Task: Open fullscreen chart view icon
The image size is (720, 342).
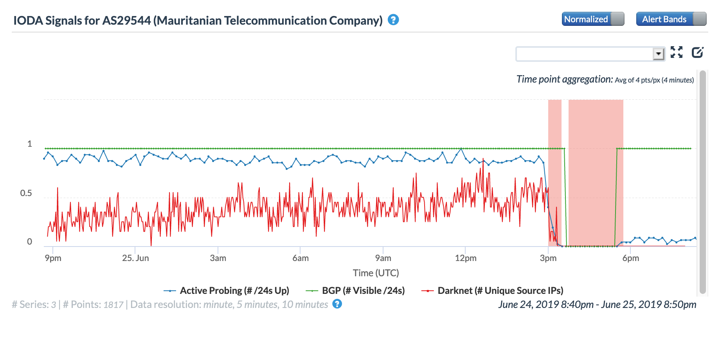Action: pyautogui.click(x=677, y=52)
